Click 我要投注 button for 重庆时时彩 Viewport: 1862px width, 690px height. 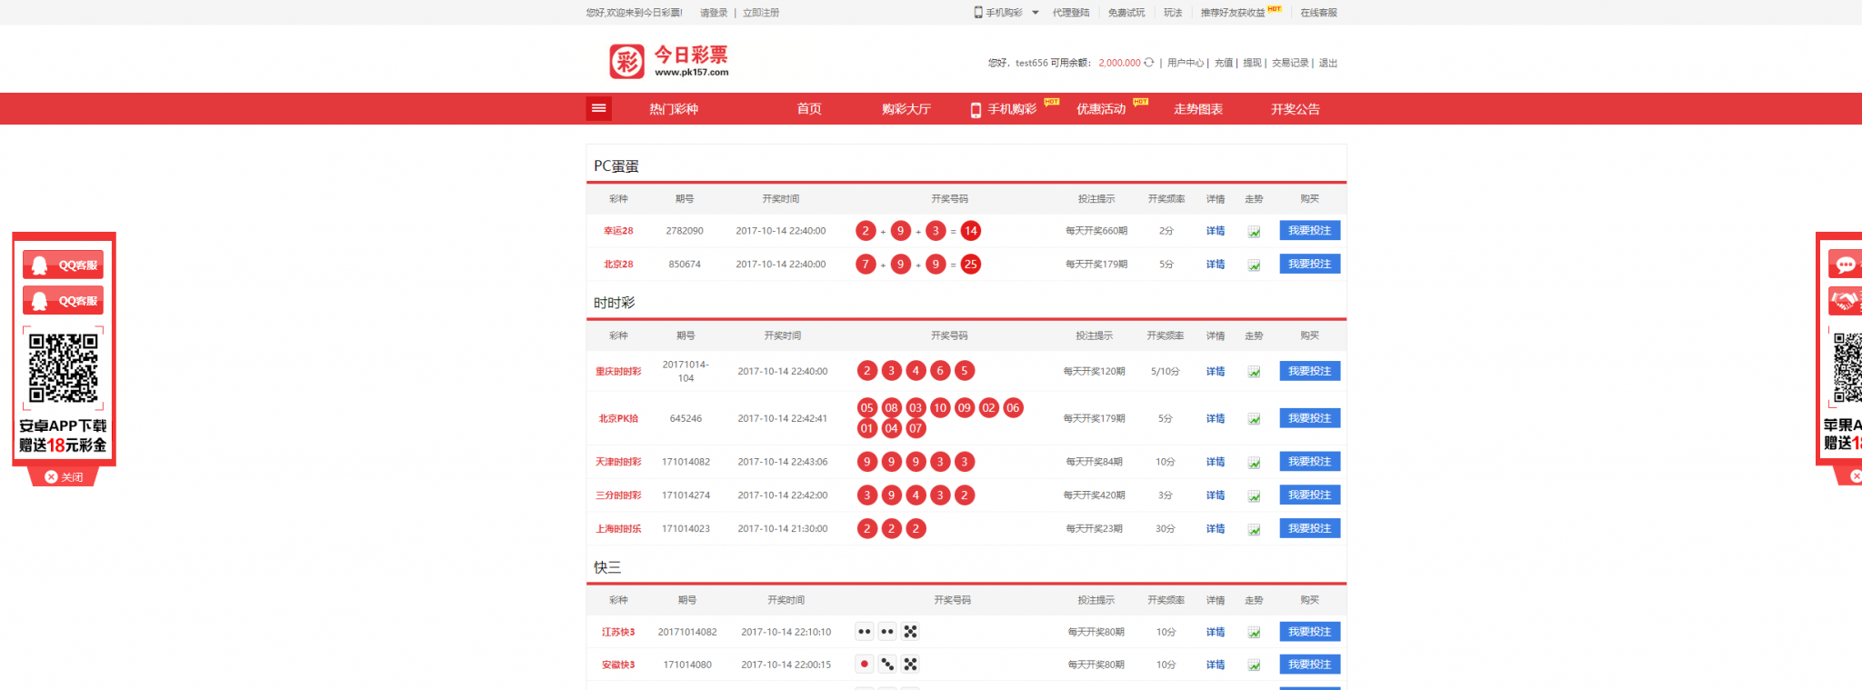(x=1309, y=371)
